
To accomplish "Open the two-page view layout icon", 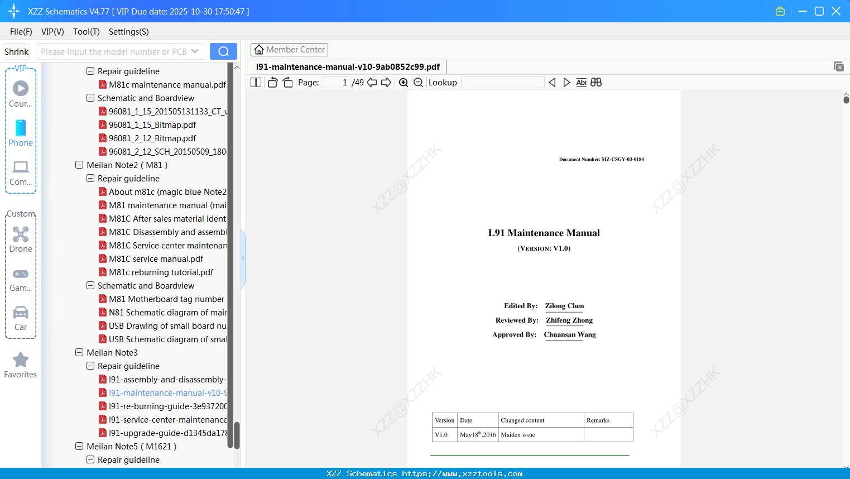I will coord(255,82).
